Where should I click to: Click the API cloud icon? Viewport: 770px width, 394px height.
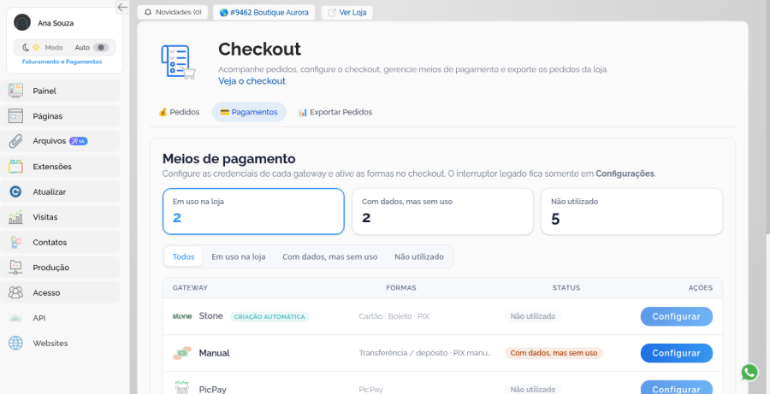click(15, 318)
